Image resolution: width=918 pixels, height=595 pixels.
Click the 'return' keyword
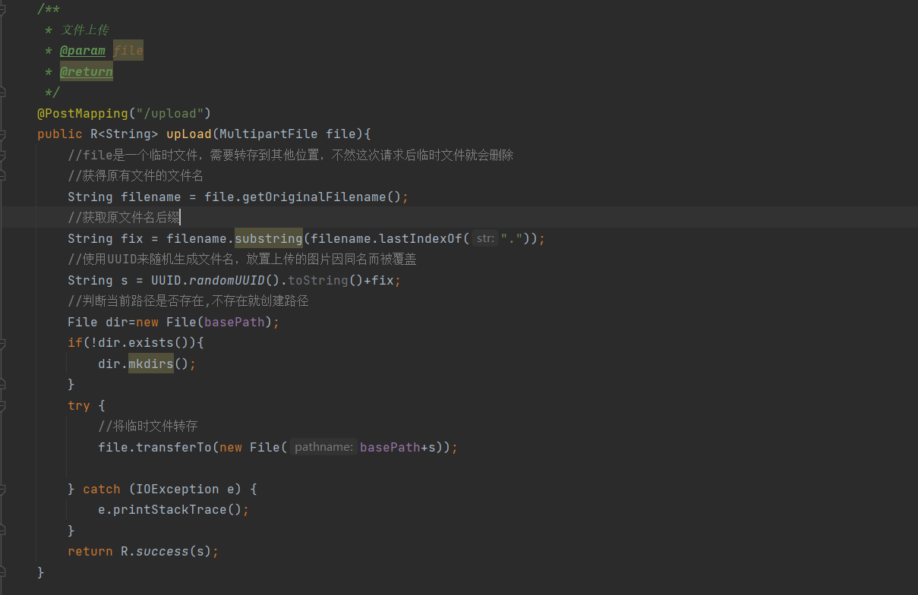pos(90,552)
